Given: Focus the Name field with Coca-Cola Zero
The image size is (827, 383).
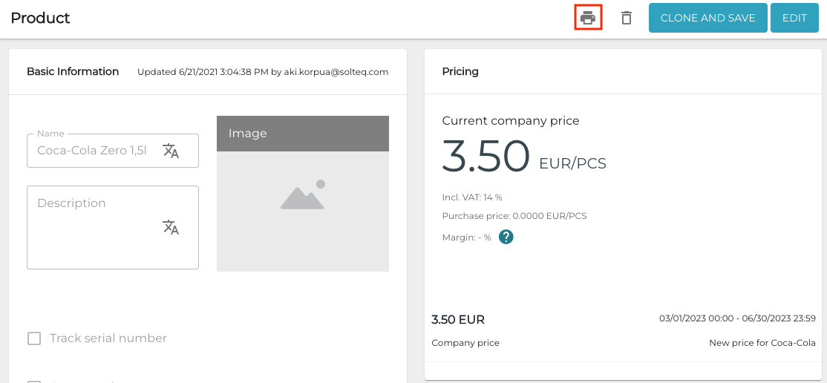Looking at the screenshot, I should click(93, 151).
